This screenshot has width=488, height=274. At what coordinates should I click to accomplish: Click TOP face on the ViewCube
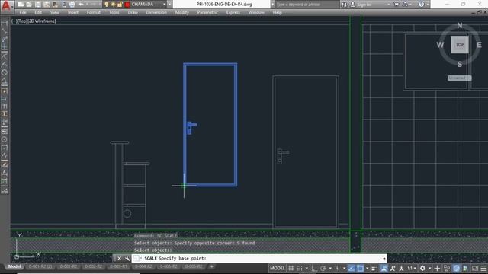coord(460,45)
